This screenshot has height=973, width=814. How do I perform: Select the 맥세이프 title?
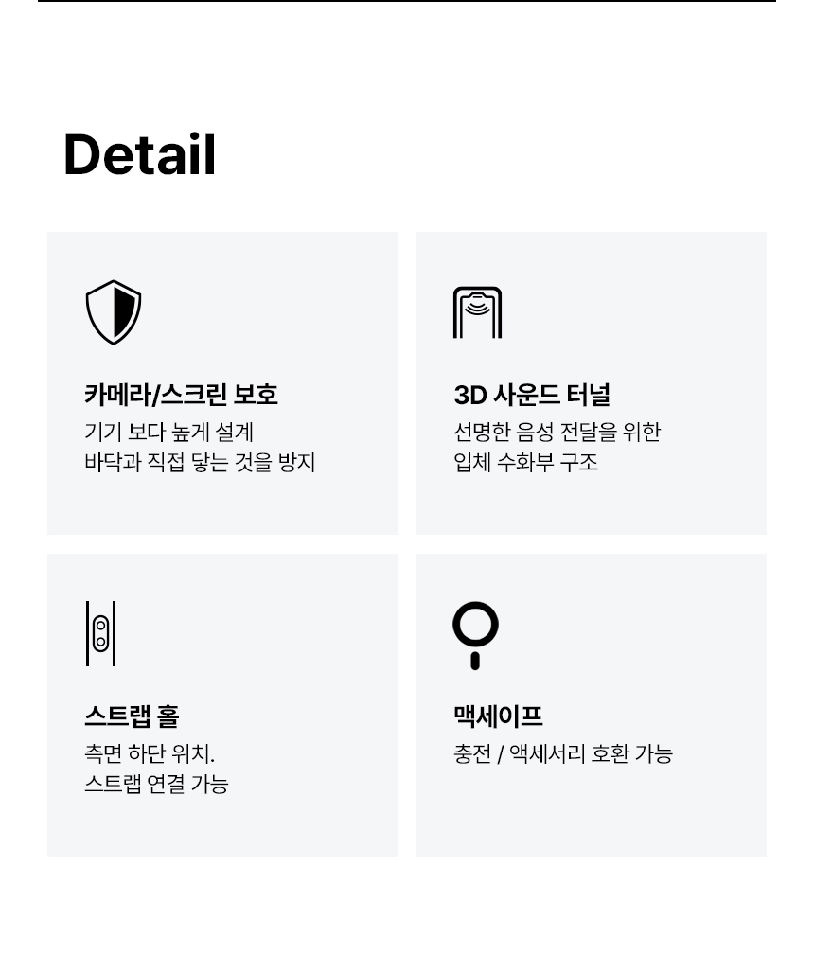498,716
